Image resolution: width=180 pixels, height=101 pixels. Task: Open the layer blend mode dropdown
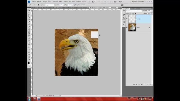pos(134,11)
